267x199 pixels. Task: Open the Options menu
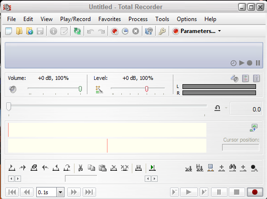(x=187, y=19)
